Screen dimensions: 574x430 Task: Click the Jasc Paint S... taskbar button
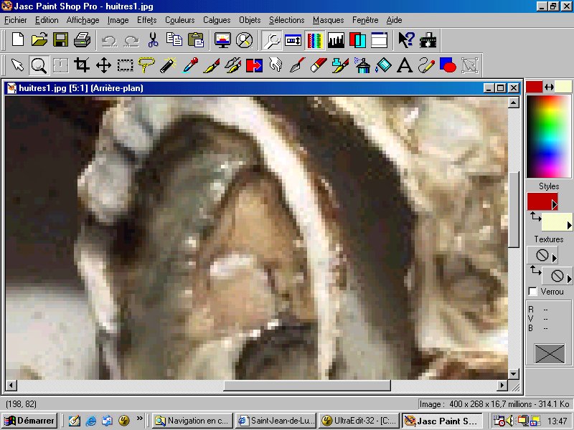pyautogui.click(x=442, y=421)
